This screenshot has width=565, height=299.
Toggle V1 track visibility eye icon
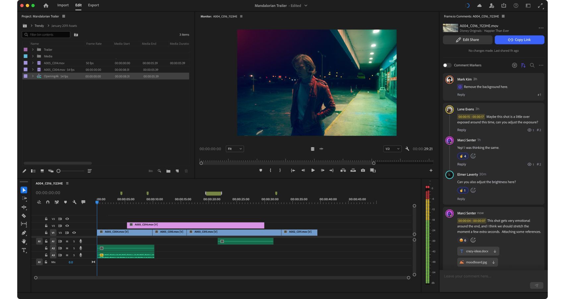(74, 233)
